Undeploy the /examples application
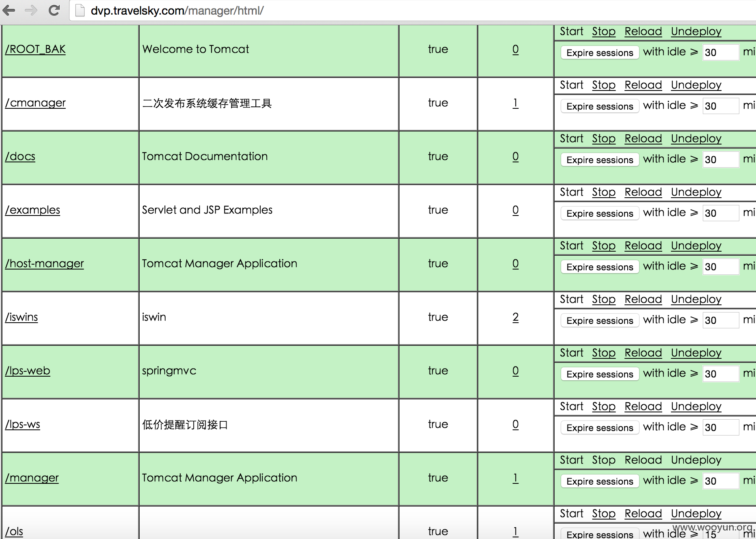Image resolution: width=756 pixels, height=539 pixels. click(696, 192)
